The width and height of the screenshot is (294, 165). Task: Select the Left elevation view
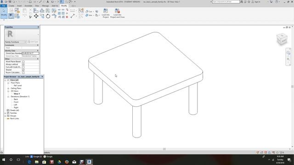point(15,105)
